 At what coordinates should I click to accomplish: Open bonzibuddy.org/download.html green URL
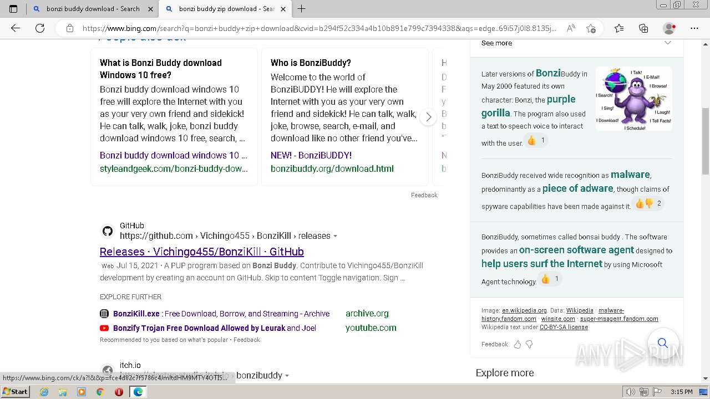coord(332,168)
